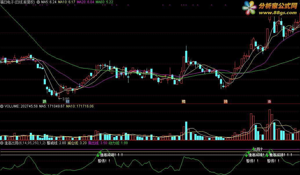300x175 pixels.
Task: Select the MA10: 6.17 label in price panel
Action: [x=66, y=2]
